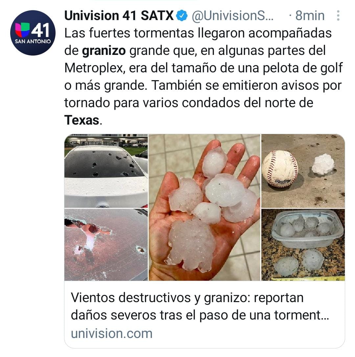
Task: Click the bold word granizo
Action: pyautogui.click(x=104, y=51)
